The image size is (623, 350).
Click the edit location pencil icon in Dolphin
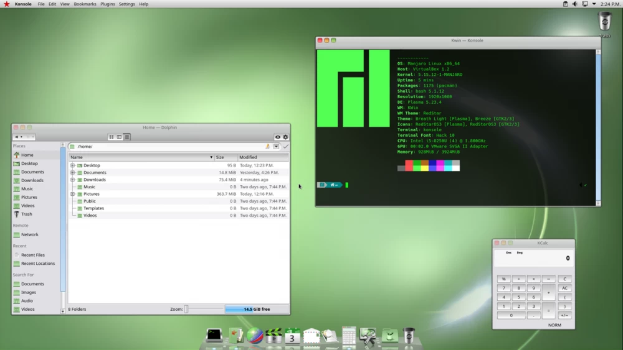coord(267,146)
